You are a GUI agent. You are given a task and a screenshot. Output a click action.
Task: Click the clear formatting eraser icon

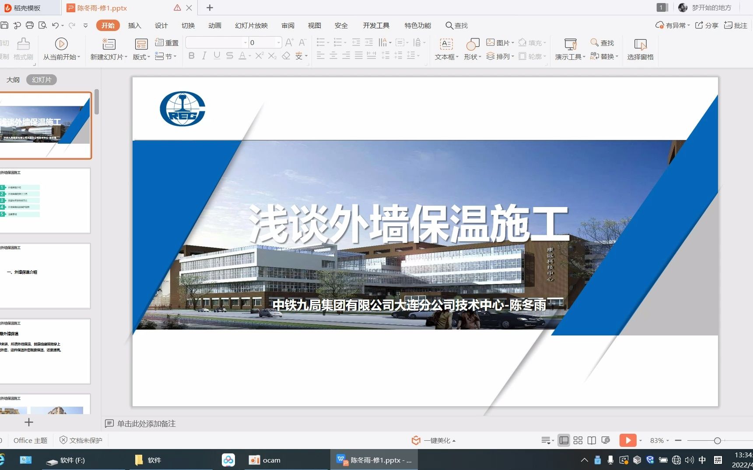[x=286, y=56]
